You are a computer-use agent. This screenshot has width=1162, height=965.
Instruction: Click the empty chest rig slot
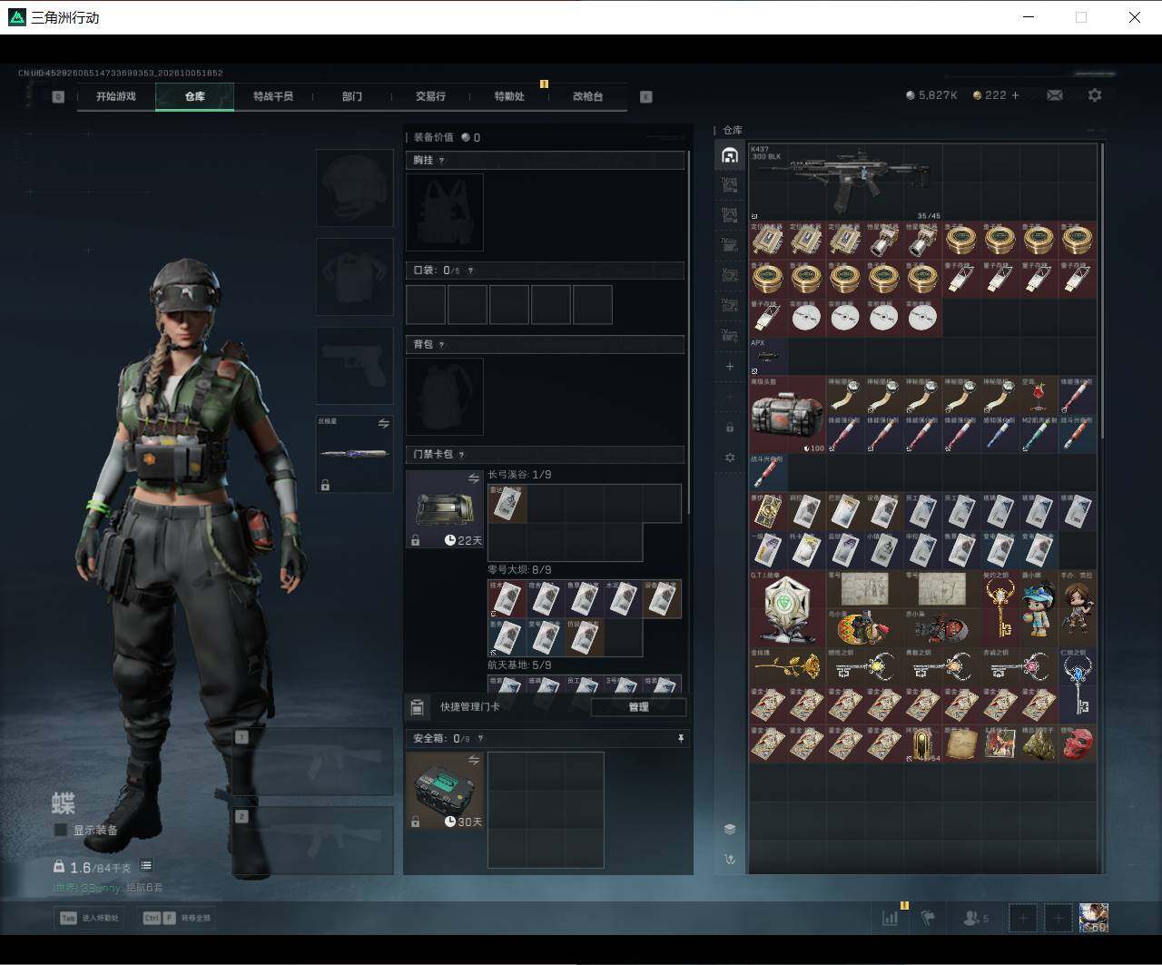445,212
